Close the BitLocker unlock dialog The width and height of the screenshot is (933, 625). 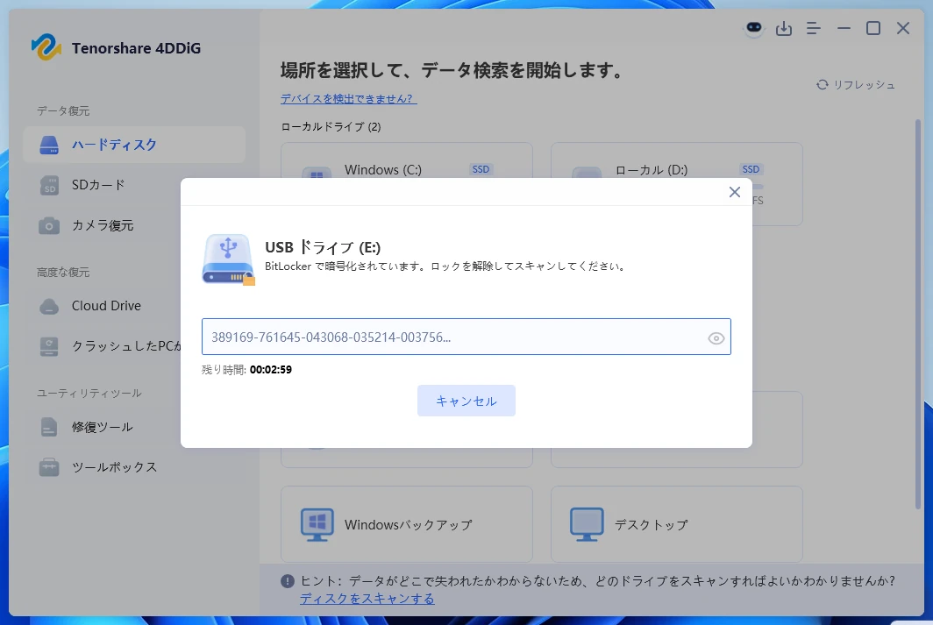coord(735,192)
